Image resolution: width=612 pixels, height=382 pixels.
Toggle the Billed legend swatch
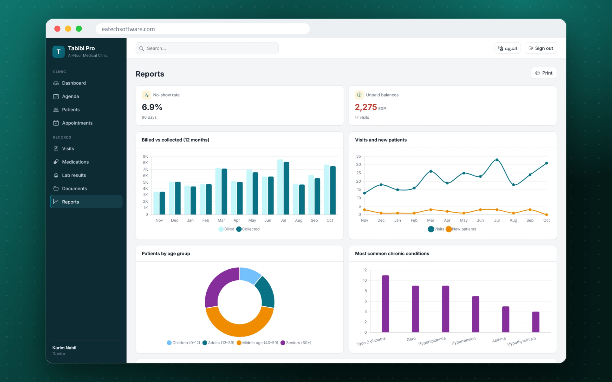click(x=221, y=229)
